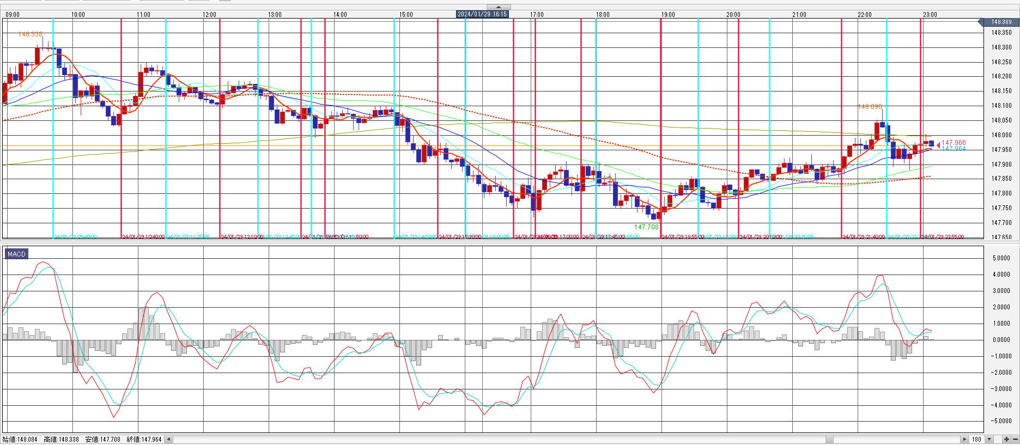Image resolution: width=1020 pixels, height=445 pixels.
Task: Click the scroll-left arrow of the chart scrollbar
Action: 168,439
